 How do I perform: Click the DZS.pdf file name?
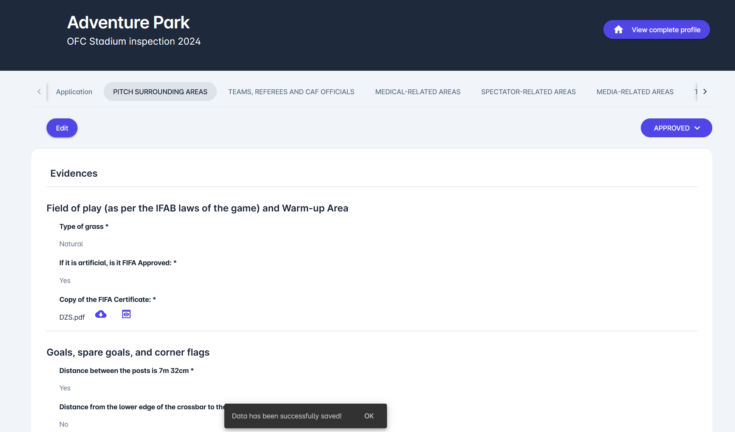[72, 317]
